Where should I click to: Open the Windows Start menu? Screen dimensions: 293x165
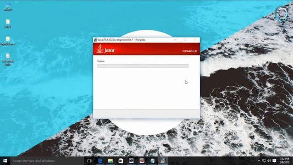click(5, 161)
